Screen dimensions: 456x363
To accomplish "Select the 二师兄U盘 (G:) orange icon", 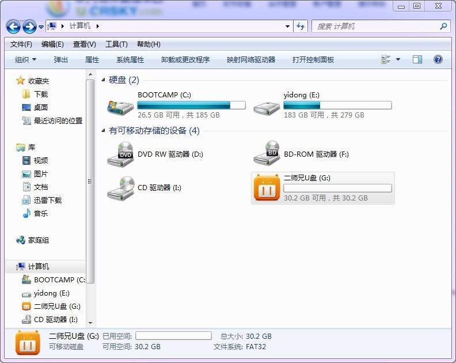I will (267, 188).
